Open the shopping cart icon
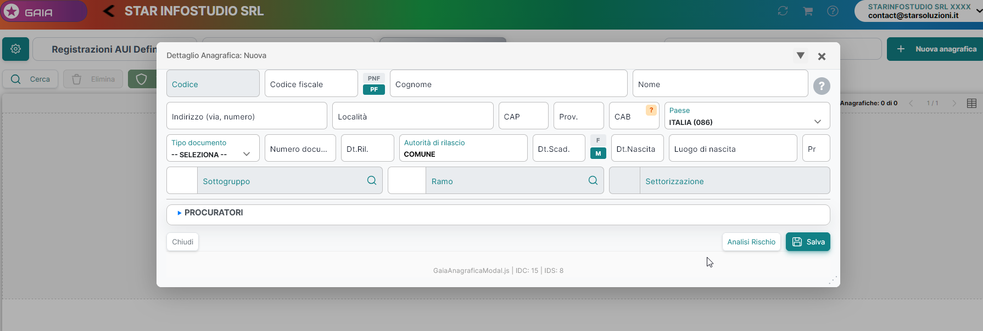The image size is (983, 331). point(808,11)
